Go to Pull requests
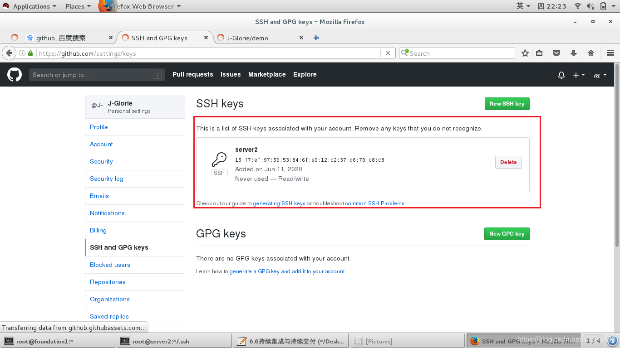 (192, 74)
